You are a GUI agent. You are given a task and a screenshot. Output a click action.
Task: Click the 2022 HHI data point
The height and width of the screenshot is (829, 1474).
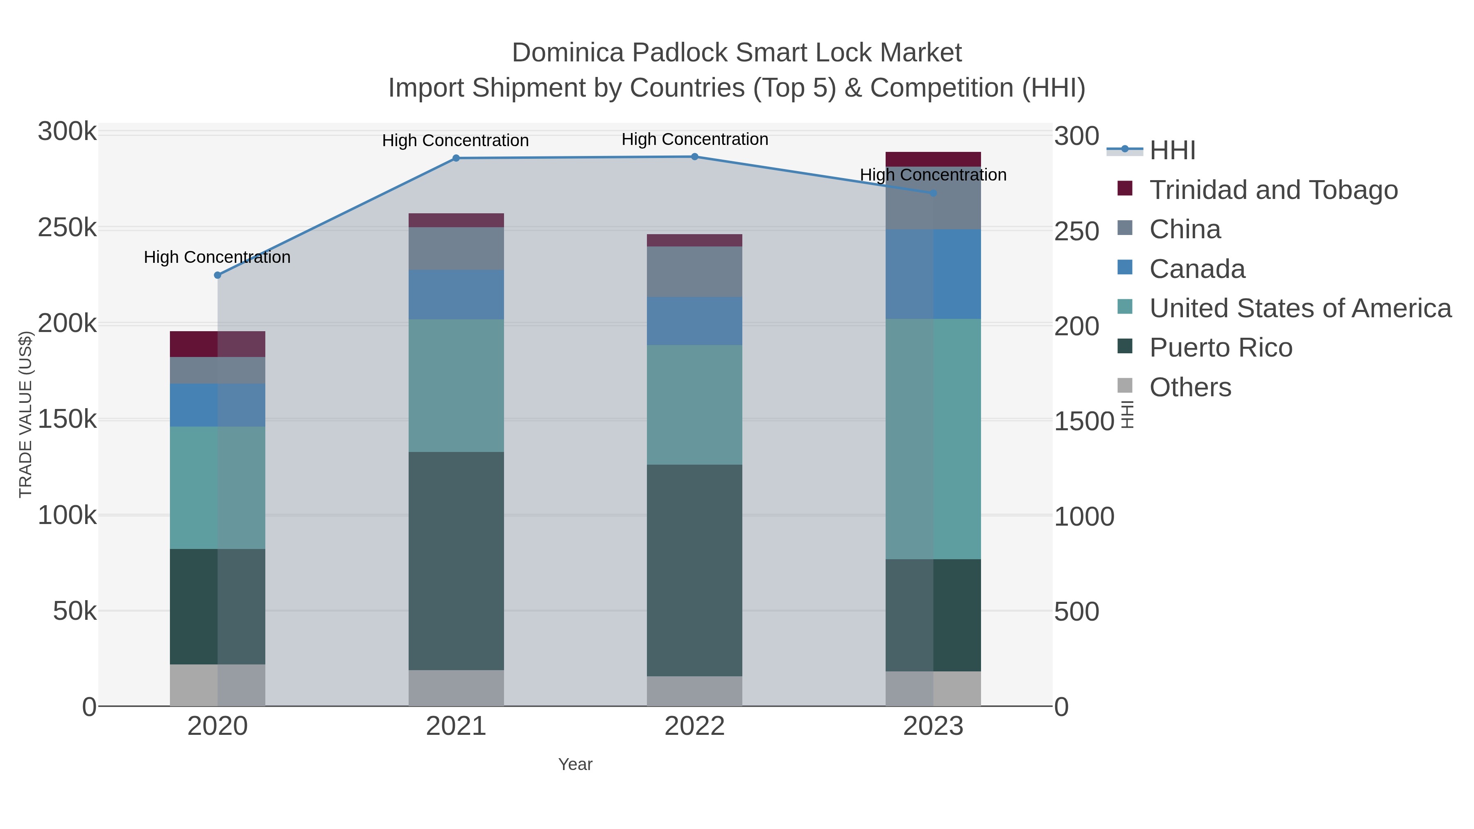(x=695, y=157)
